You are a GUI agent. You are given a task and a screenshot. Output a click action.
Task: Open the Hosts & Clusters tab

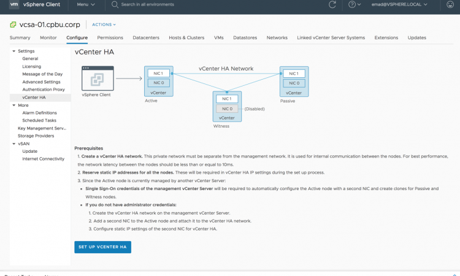[x=186, y=37]
